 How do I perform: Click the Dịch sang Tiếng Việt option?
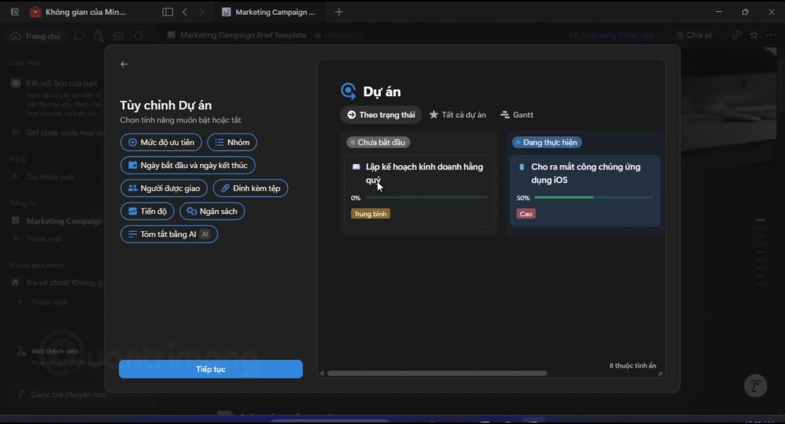[x=611, y=35]
